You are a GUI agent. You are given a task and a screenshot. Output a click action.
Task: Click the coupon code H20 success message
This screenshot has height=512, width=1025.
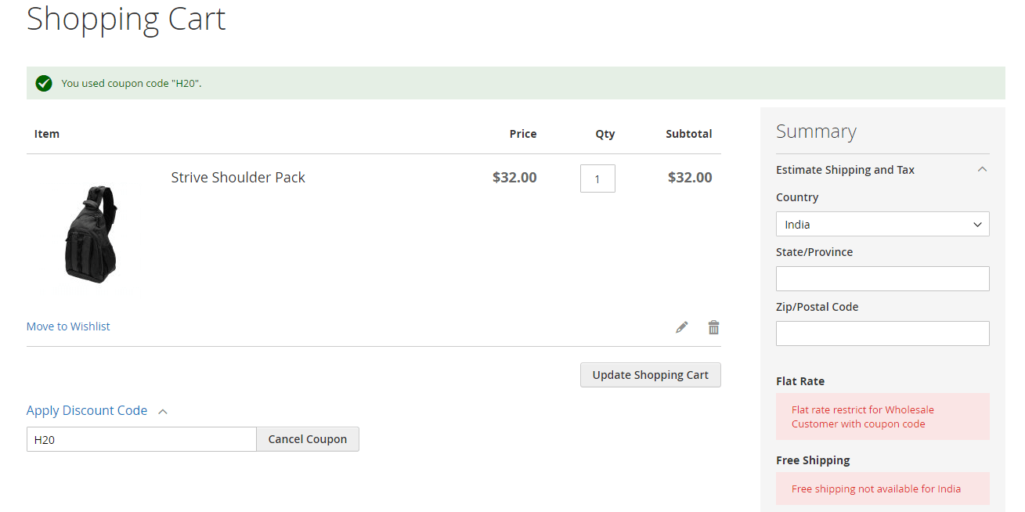(132, 83)
